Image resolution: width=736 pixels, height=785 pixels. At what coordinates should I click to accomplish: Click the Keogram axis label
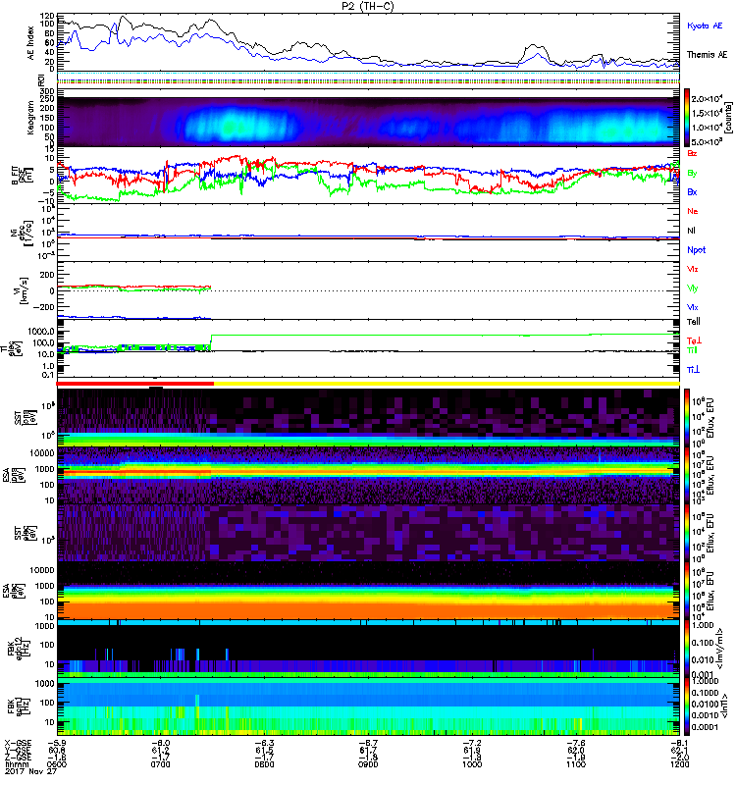[31, 118]
